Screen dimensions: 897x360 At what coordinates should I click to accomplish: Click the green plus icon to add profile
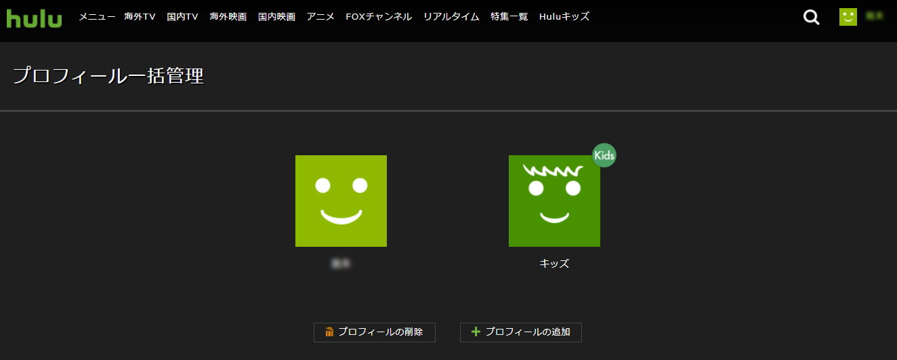(x=476, y=332)
